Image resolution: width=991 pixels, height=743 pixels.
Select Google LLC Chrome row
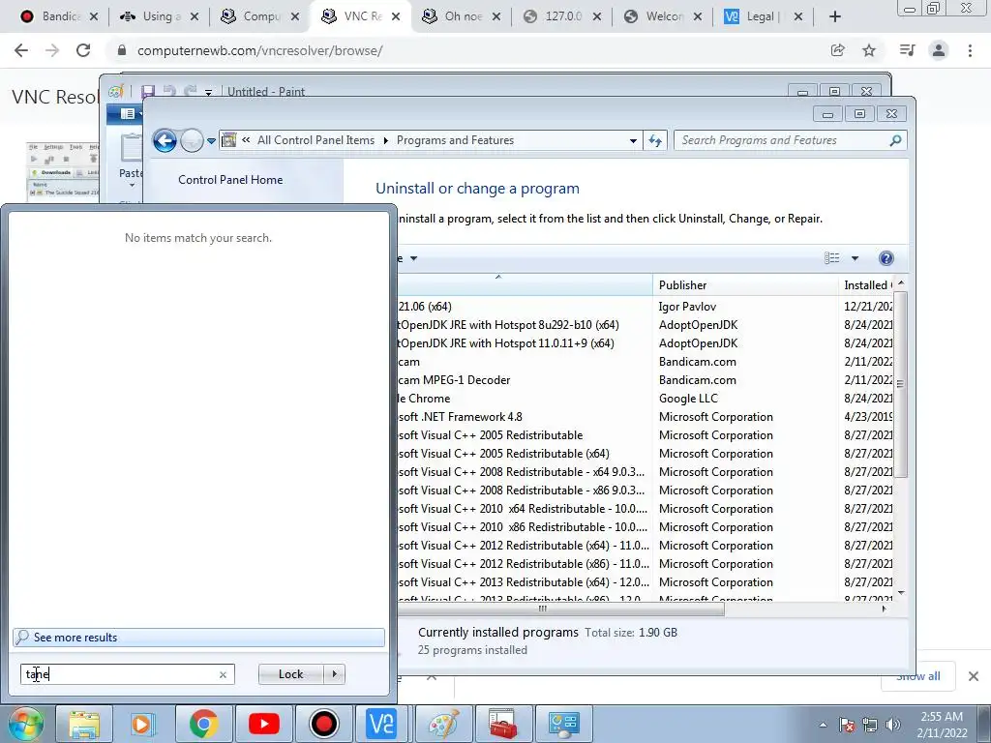point(645,398)
